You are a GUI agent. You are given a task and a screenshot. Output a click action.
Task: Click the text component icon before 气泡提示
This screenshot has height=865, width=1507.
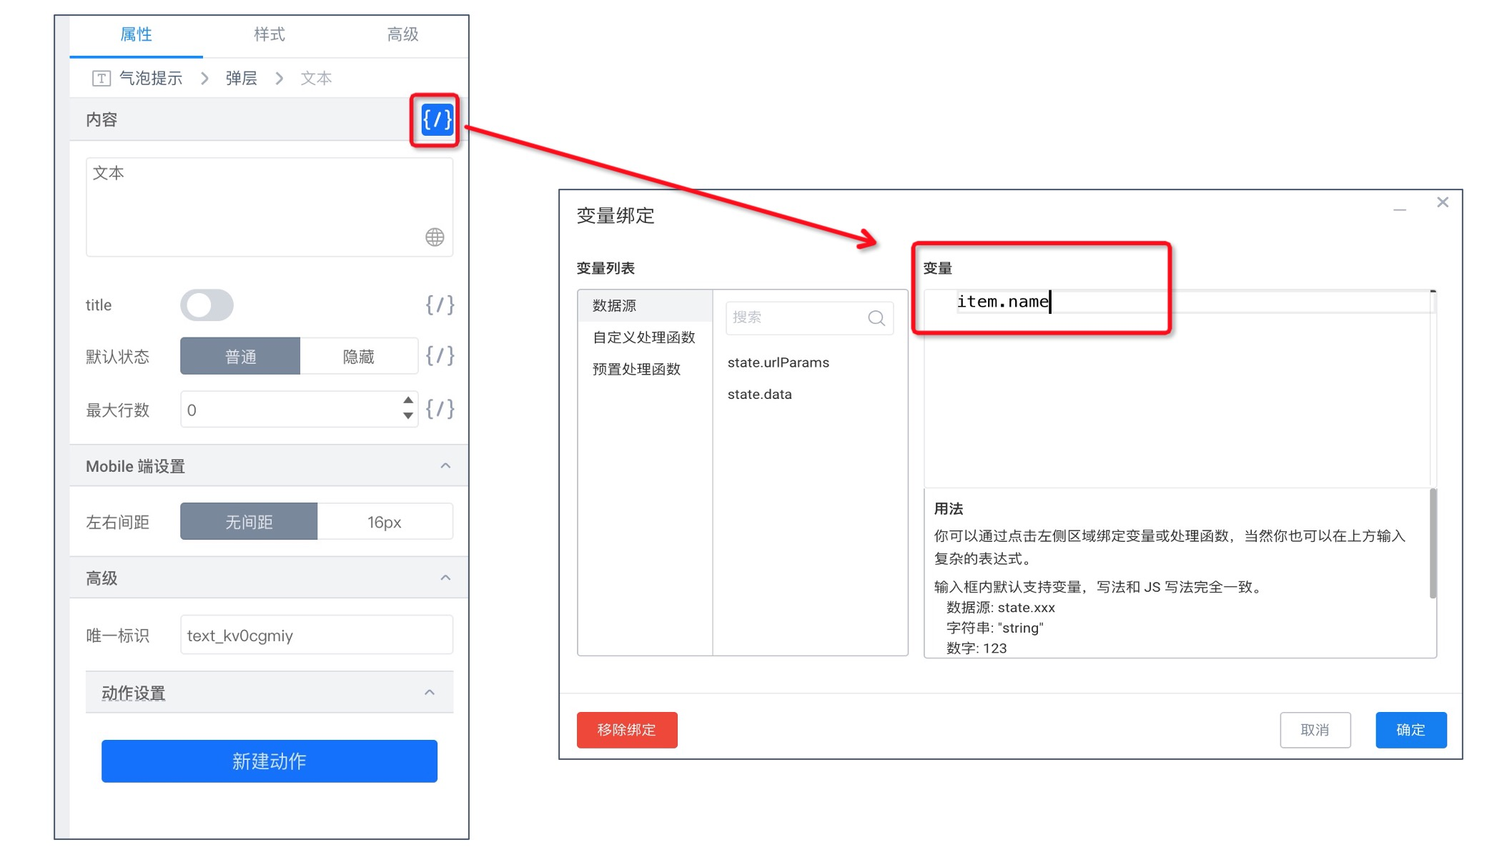coord(101,79)
